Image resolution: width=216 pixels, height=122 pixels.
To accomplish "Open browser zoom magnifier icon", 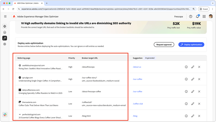I will (194, 9).
